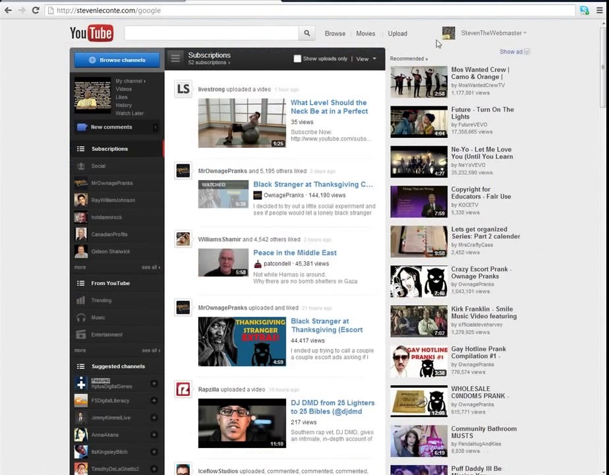Add AnnaAkana with plus icon

tap(154, 435)
